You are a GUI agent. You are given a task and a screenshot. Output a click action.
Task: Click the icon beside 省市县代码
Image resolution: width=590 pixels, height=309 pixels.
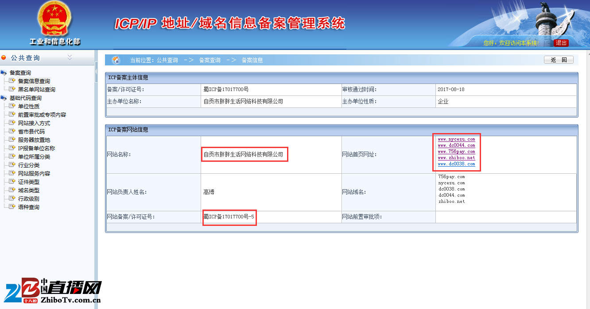12,131
